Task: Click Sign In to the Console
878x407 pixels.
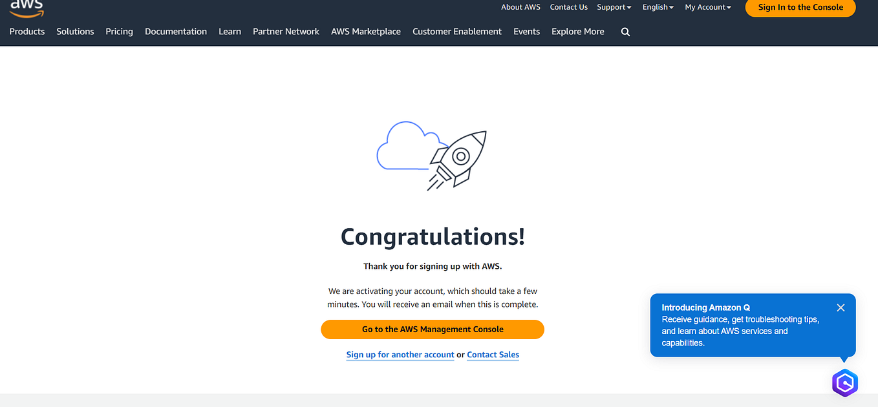Action: coord(800,8)
